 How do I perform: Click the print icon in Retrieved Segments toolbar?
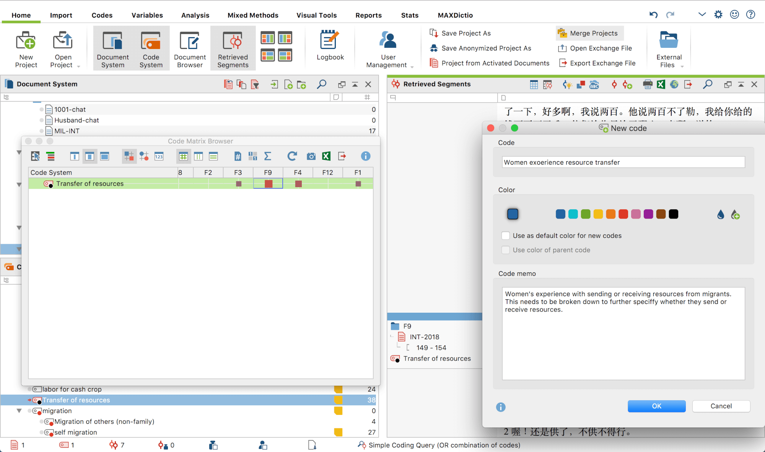coord(648,85)
